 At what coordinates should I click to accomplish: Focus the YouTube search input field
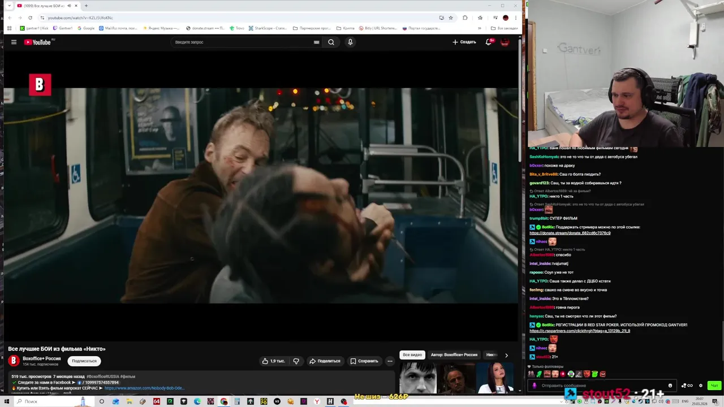(243, 42)
